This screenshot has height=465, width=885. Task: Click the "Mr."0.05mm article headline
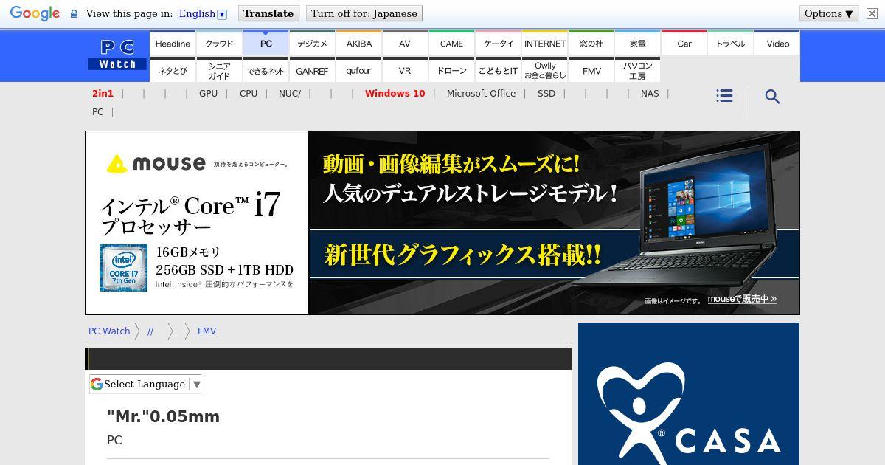click(163, 416)
